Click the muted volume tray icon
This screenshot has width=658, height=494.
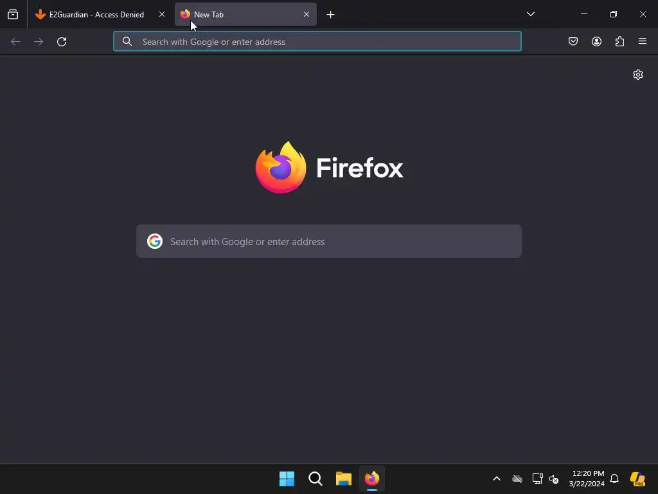click(x=554, y=479)
